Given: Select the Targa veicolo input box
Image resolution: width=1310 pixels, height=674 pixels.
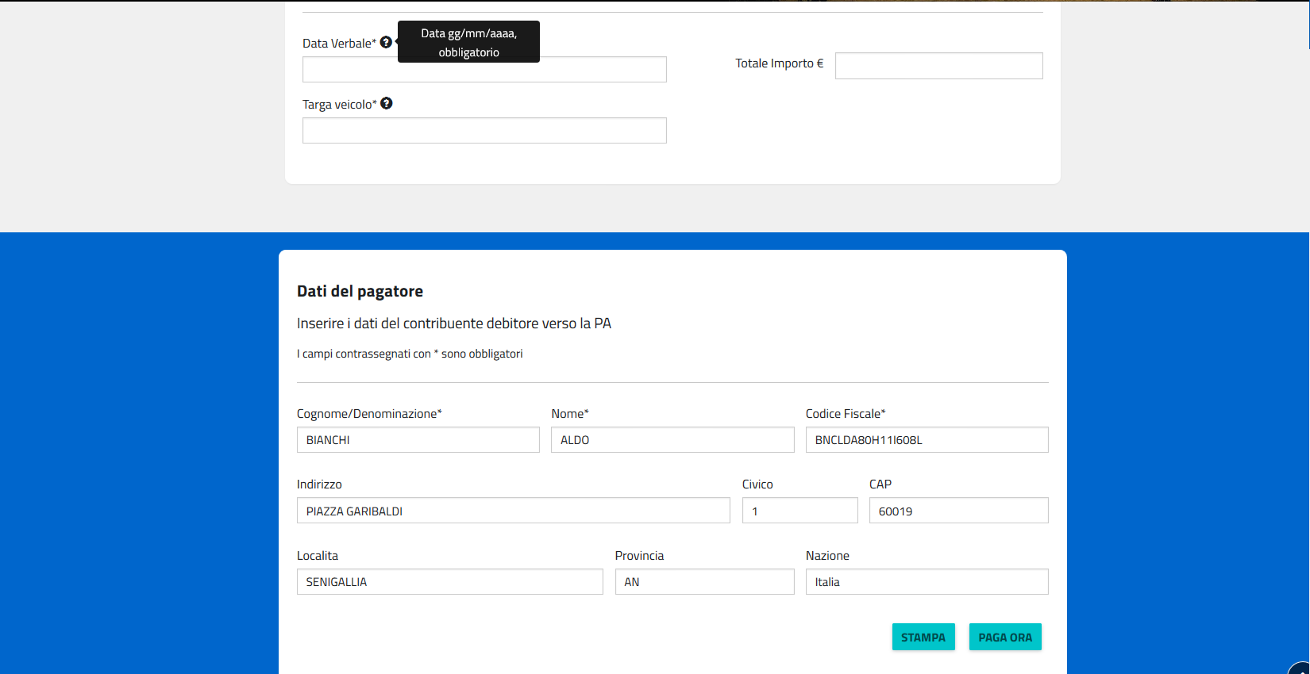Looking at the screenshot, I should [x=484, y=131].
